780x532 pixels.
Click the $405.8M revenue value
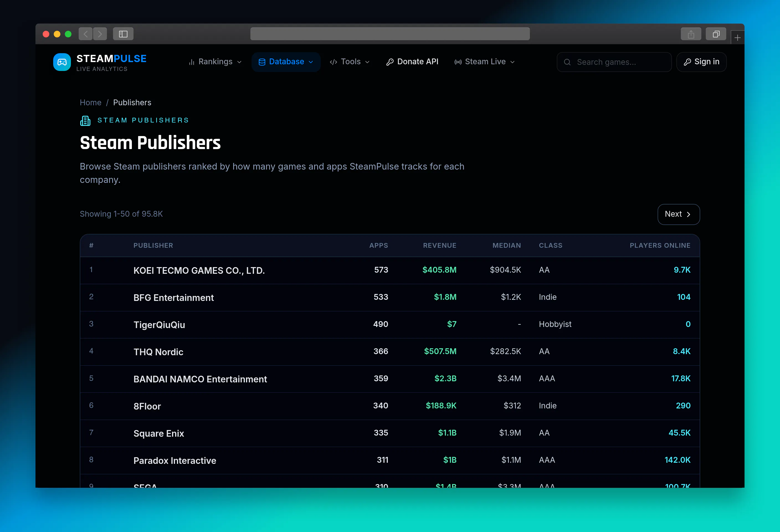point(439,270)
